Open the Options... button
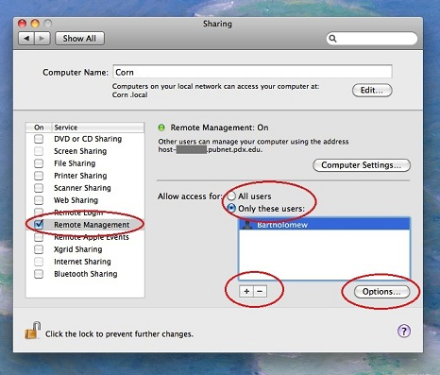 tap(381, 292)
